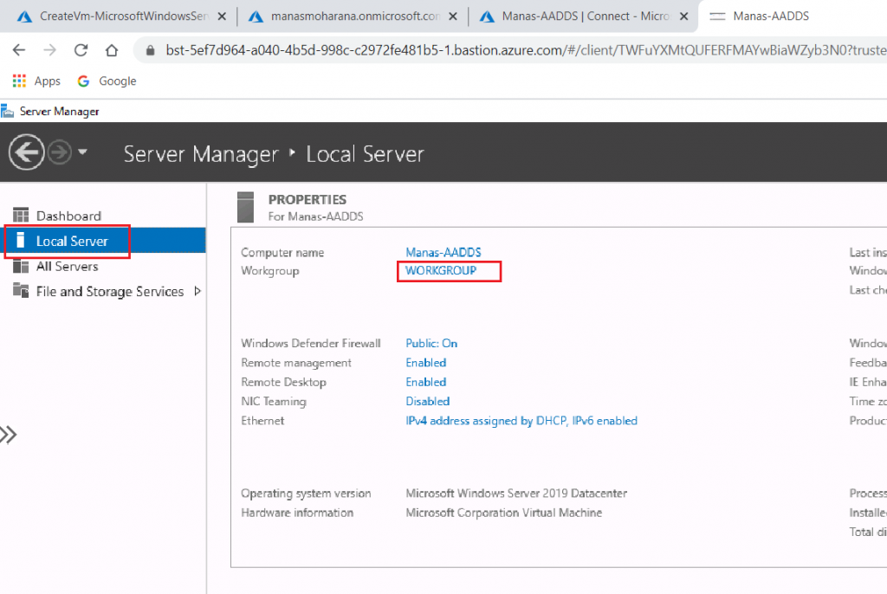Open the Chrome Apps shortcut
The height and width of the screenshot is (594, 887).
pyautogui.click(x=36, y=81)
